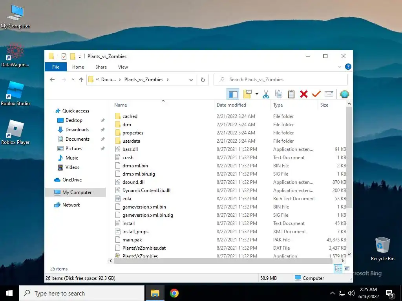
Task: Open Pictures in navigation pane
Action: click(x=73, y=149)
